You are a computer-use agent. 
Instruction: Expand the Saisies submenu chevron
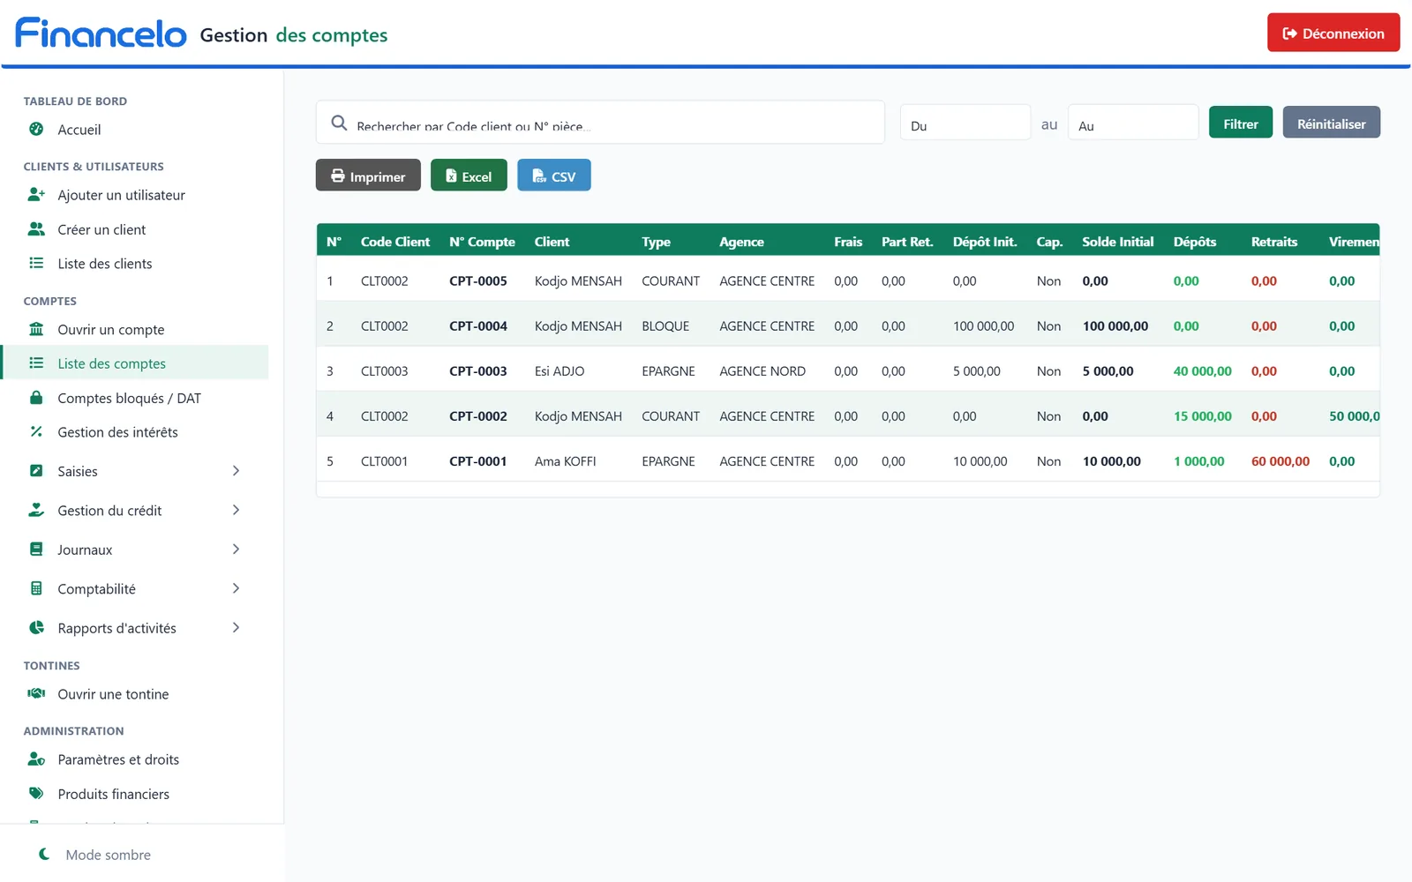236,471
